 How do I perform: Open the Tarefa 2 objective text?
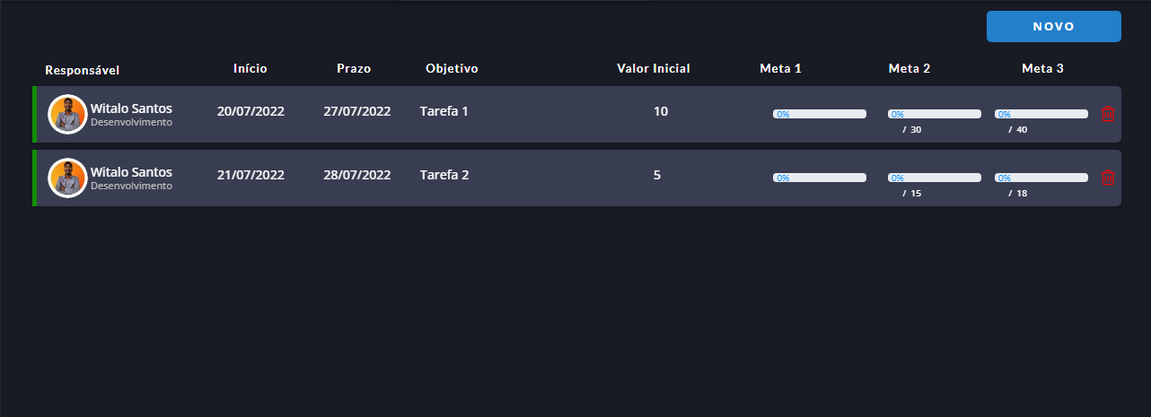tap(444, 175)
